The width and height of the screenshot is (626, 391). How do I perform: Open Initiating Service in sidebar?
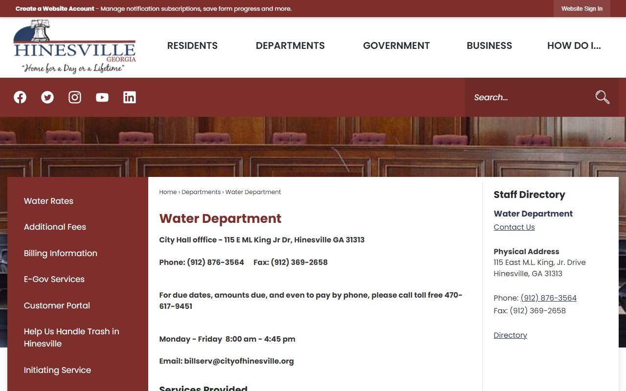57,370
